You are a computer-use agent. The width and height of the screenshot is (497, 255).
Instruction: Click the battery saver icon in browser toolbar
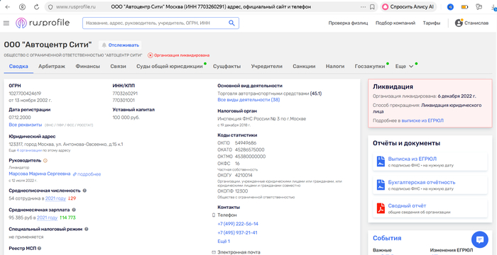[x=464, y=6]
